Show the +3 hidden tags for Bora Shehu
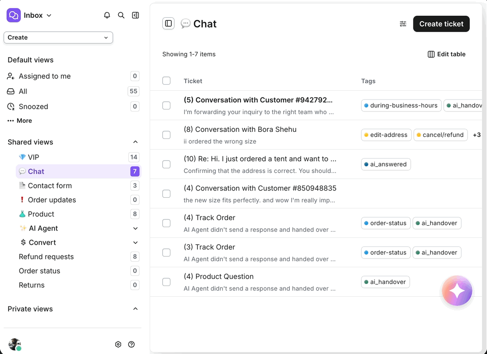The height and width of the screenshot is (354, 487). point(477,135)
